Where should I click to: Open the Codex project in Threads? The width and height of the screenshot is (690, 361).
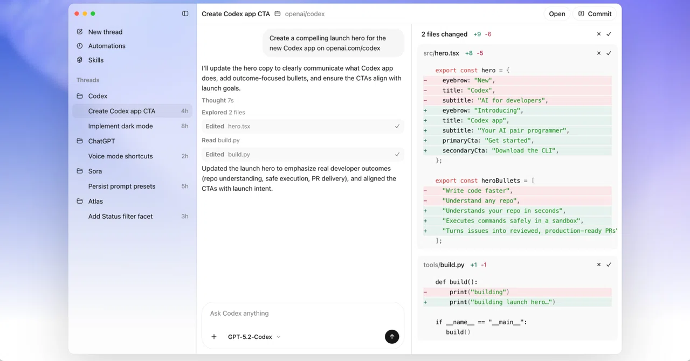(132, 96)
